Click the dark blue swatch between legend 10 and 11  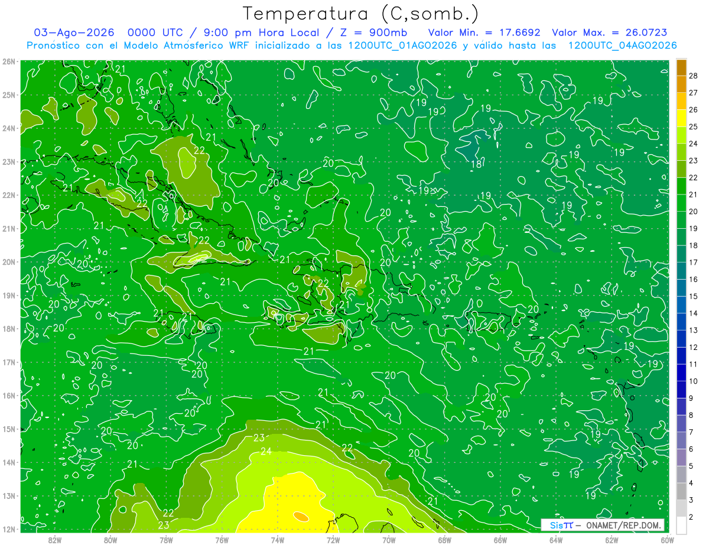click(x=681, y=373)
